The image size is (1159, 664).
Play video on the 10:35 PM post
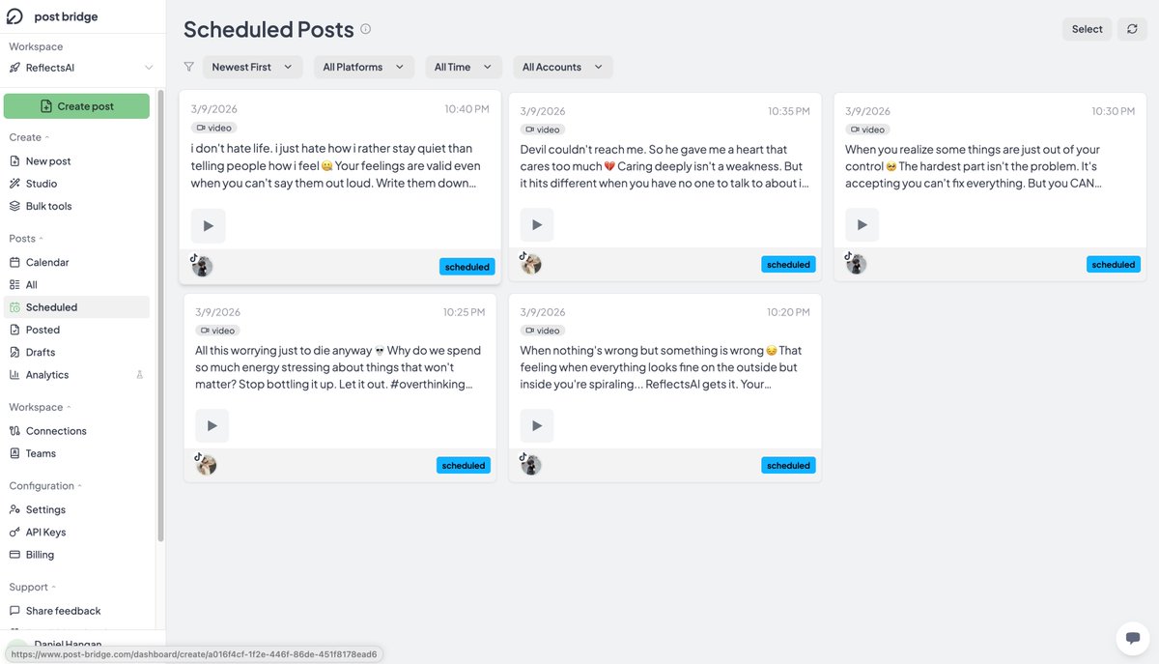coord(537,225)
